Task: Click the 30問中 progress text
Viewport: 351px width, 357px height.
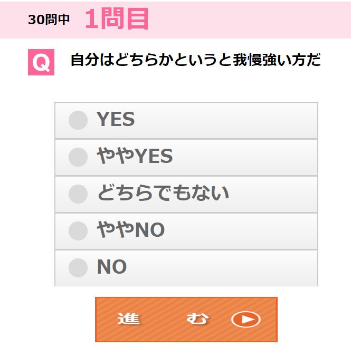Action: tap(49, 20)
